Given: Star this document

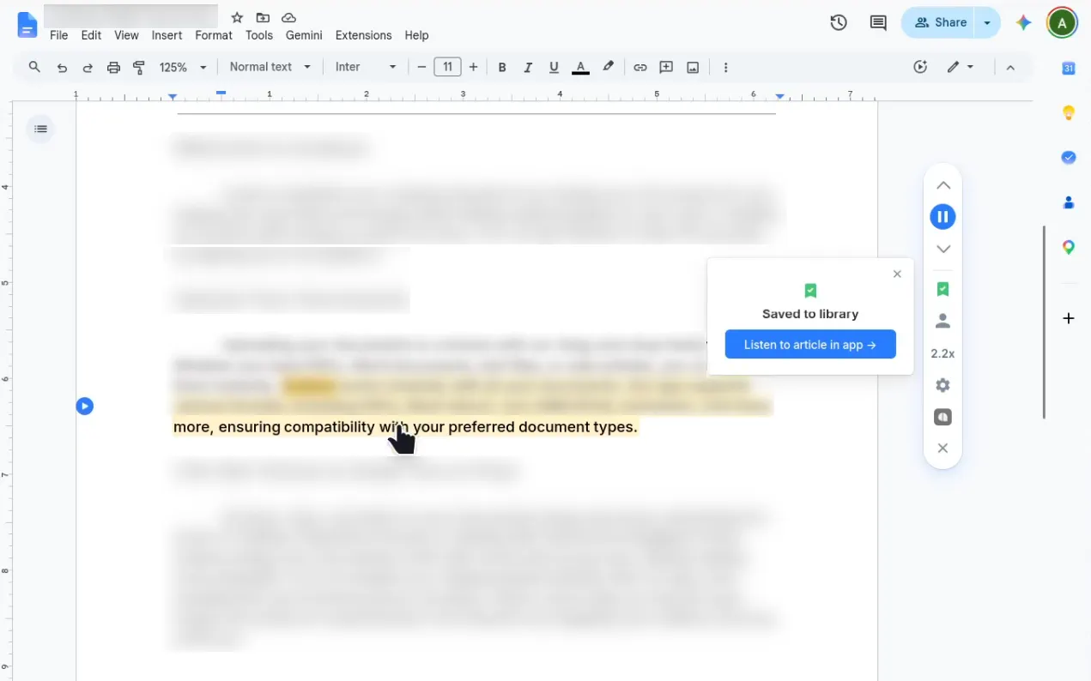Looking at the screenshot, I should coord(238,17).
